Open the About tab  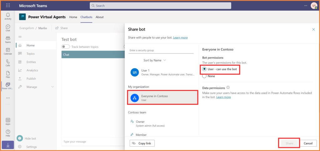pyautogui.click(x=99, y=17)
